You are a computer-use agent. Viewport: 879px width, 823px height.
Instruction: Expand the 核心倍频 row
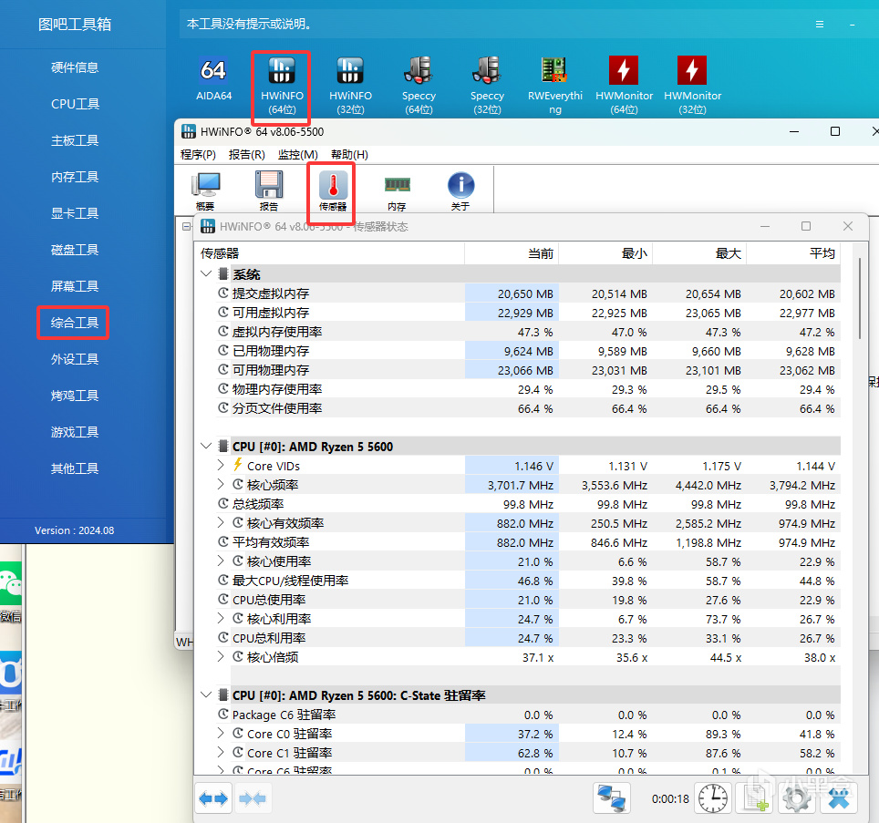[x=221, y=656]
